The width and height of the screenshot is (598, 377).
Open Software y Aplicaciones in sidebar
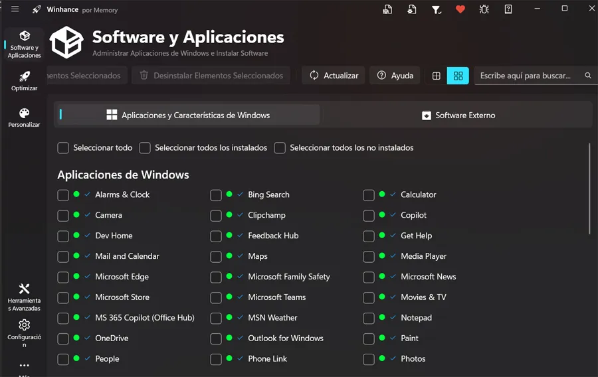coord(25,44)
